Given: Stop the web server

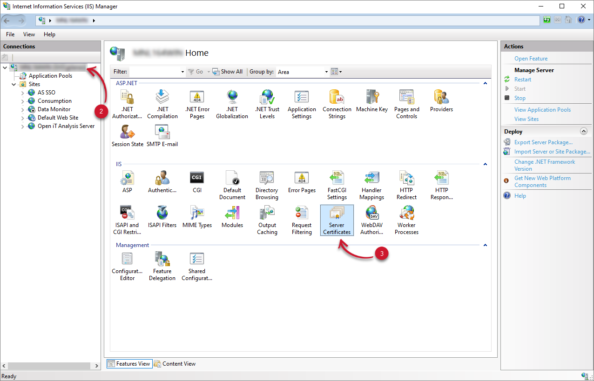Looking at the screenshot, I should click(x=520, y=98).
